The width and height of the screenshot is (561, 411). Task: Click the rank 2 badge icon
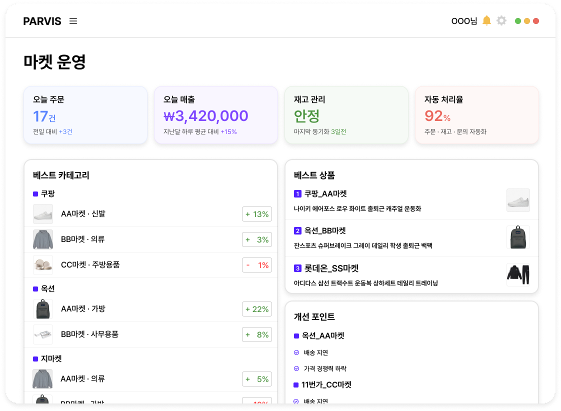pyautogui.click(x=297, y=230)
